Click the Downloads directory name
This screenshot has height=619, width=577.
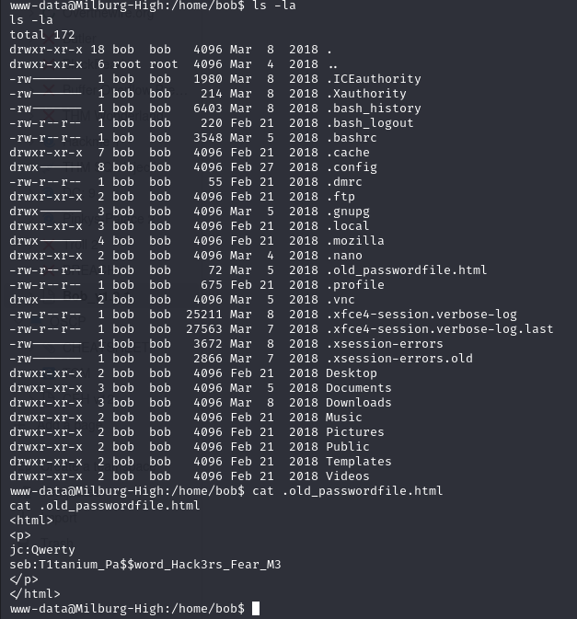point(358,403)
